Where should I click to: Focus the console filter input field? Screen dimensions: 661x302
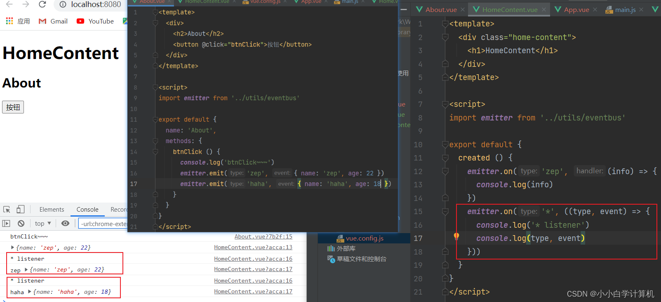coord(103,224)
